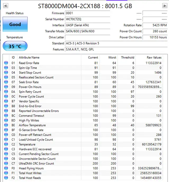Screen dimensions: 169x182
Task: Click the Good health status button
Action: [x=15, y=24]
